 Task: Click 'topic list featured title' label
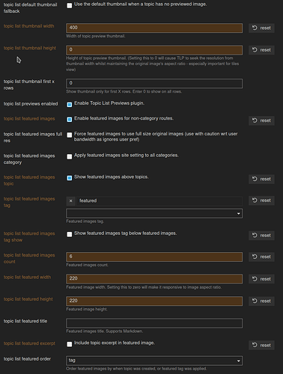pos(25,321)
